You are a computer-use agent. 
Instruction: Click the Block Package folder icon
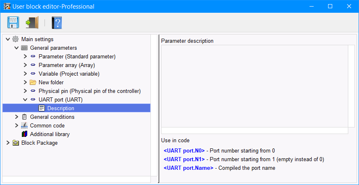click(x=16, y=143)
